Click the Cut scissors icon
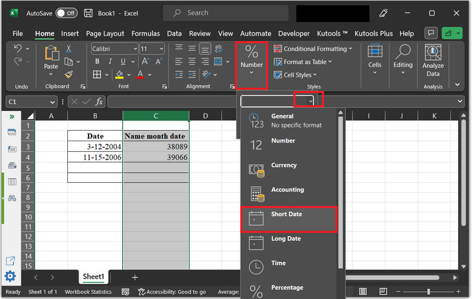Screen dimensions: 472x299 click(x=67, y=50)
